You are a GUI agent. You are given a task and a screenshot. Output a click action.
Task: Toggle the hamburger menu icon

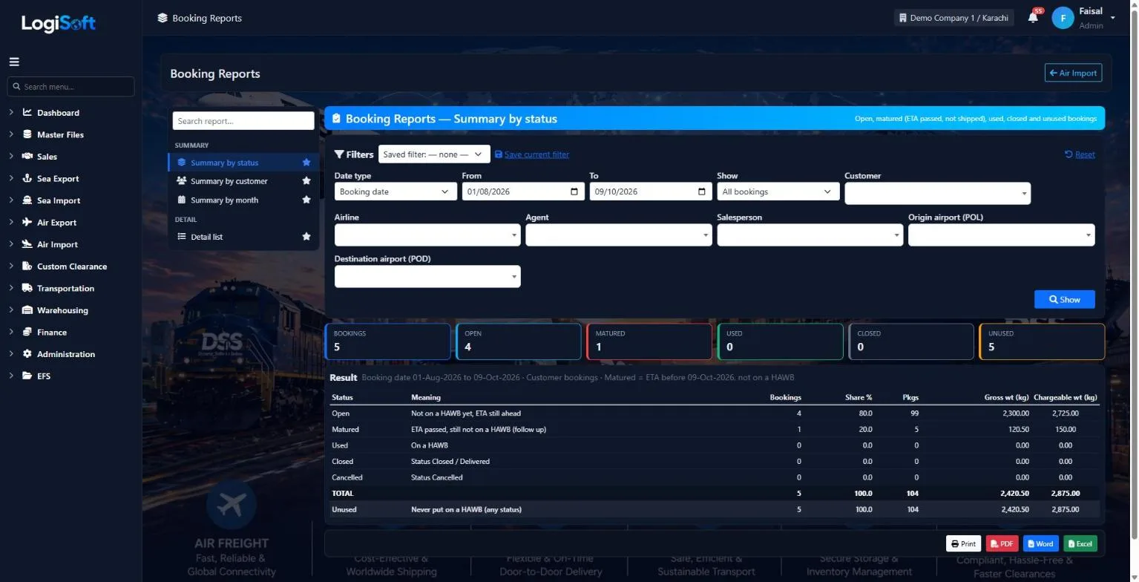point(14,62)
